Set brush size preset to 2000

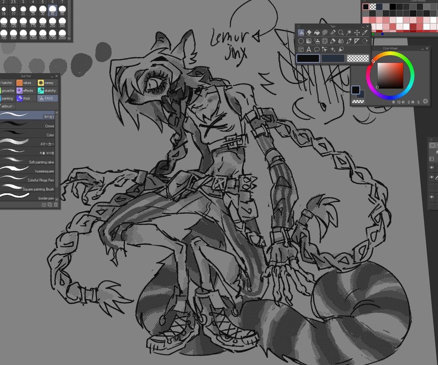pos(62,34)
